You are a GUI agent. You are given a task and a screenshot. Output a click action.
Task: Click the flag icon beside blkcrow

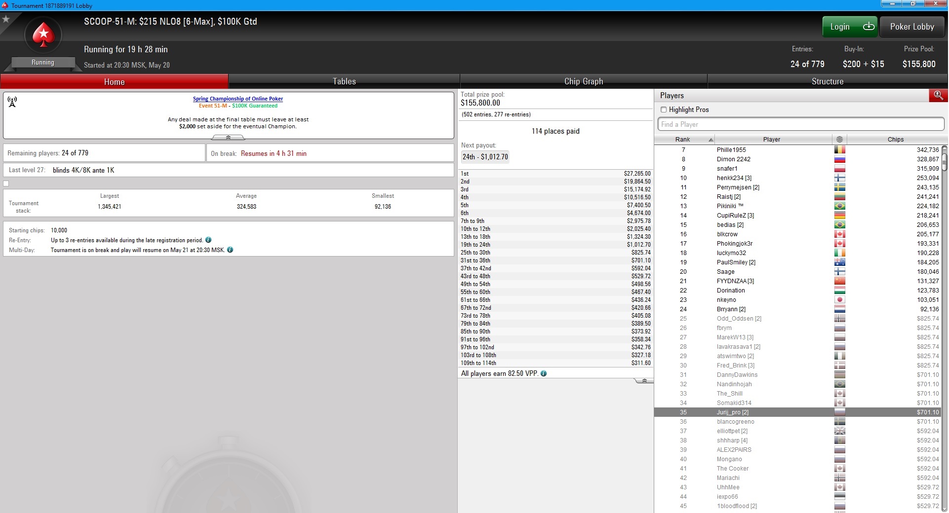coord(839,234)
